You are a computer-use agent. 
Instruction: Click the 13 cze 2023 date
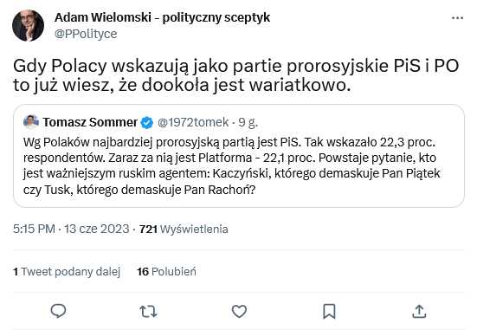(x=97, y=229)
